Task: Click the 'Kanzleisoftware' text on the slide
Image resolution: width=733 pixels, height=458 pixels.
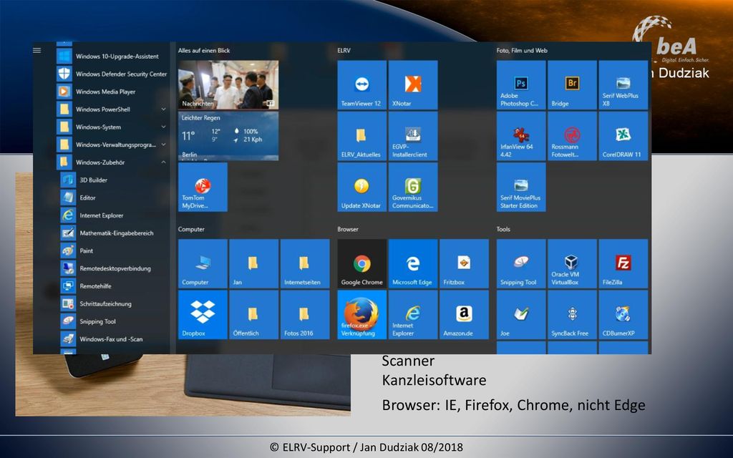Action: pos(434,380)
